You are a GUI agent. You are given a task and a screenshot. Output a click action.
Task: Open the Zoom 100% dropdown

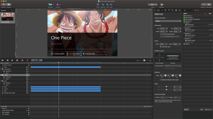[x=153, y=4]
